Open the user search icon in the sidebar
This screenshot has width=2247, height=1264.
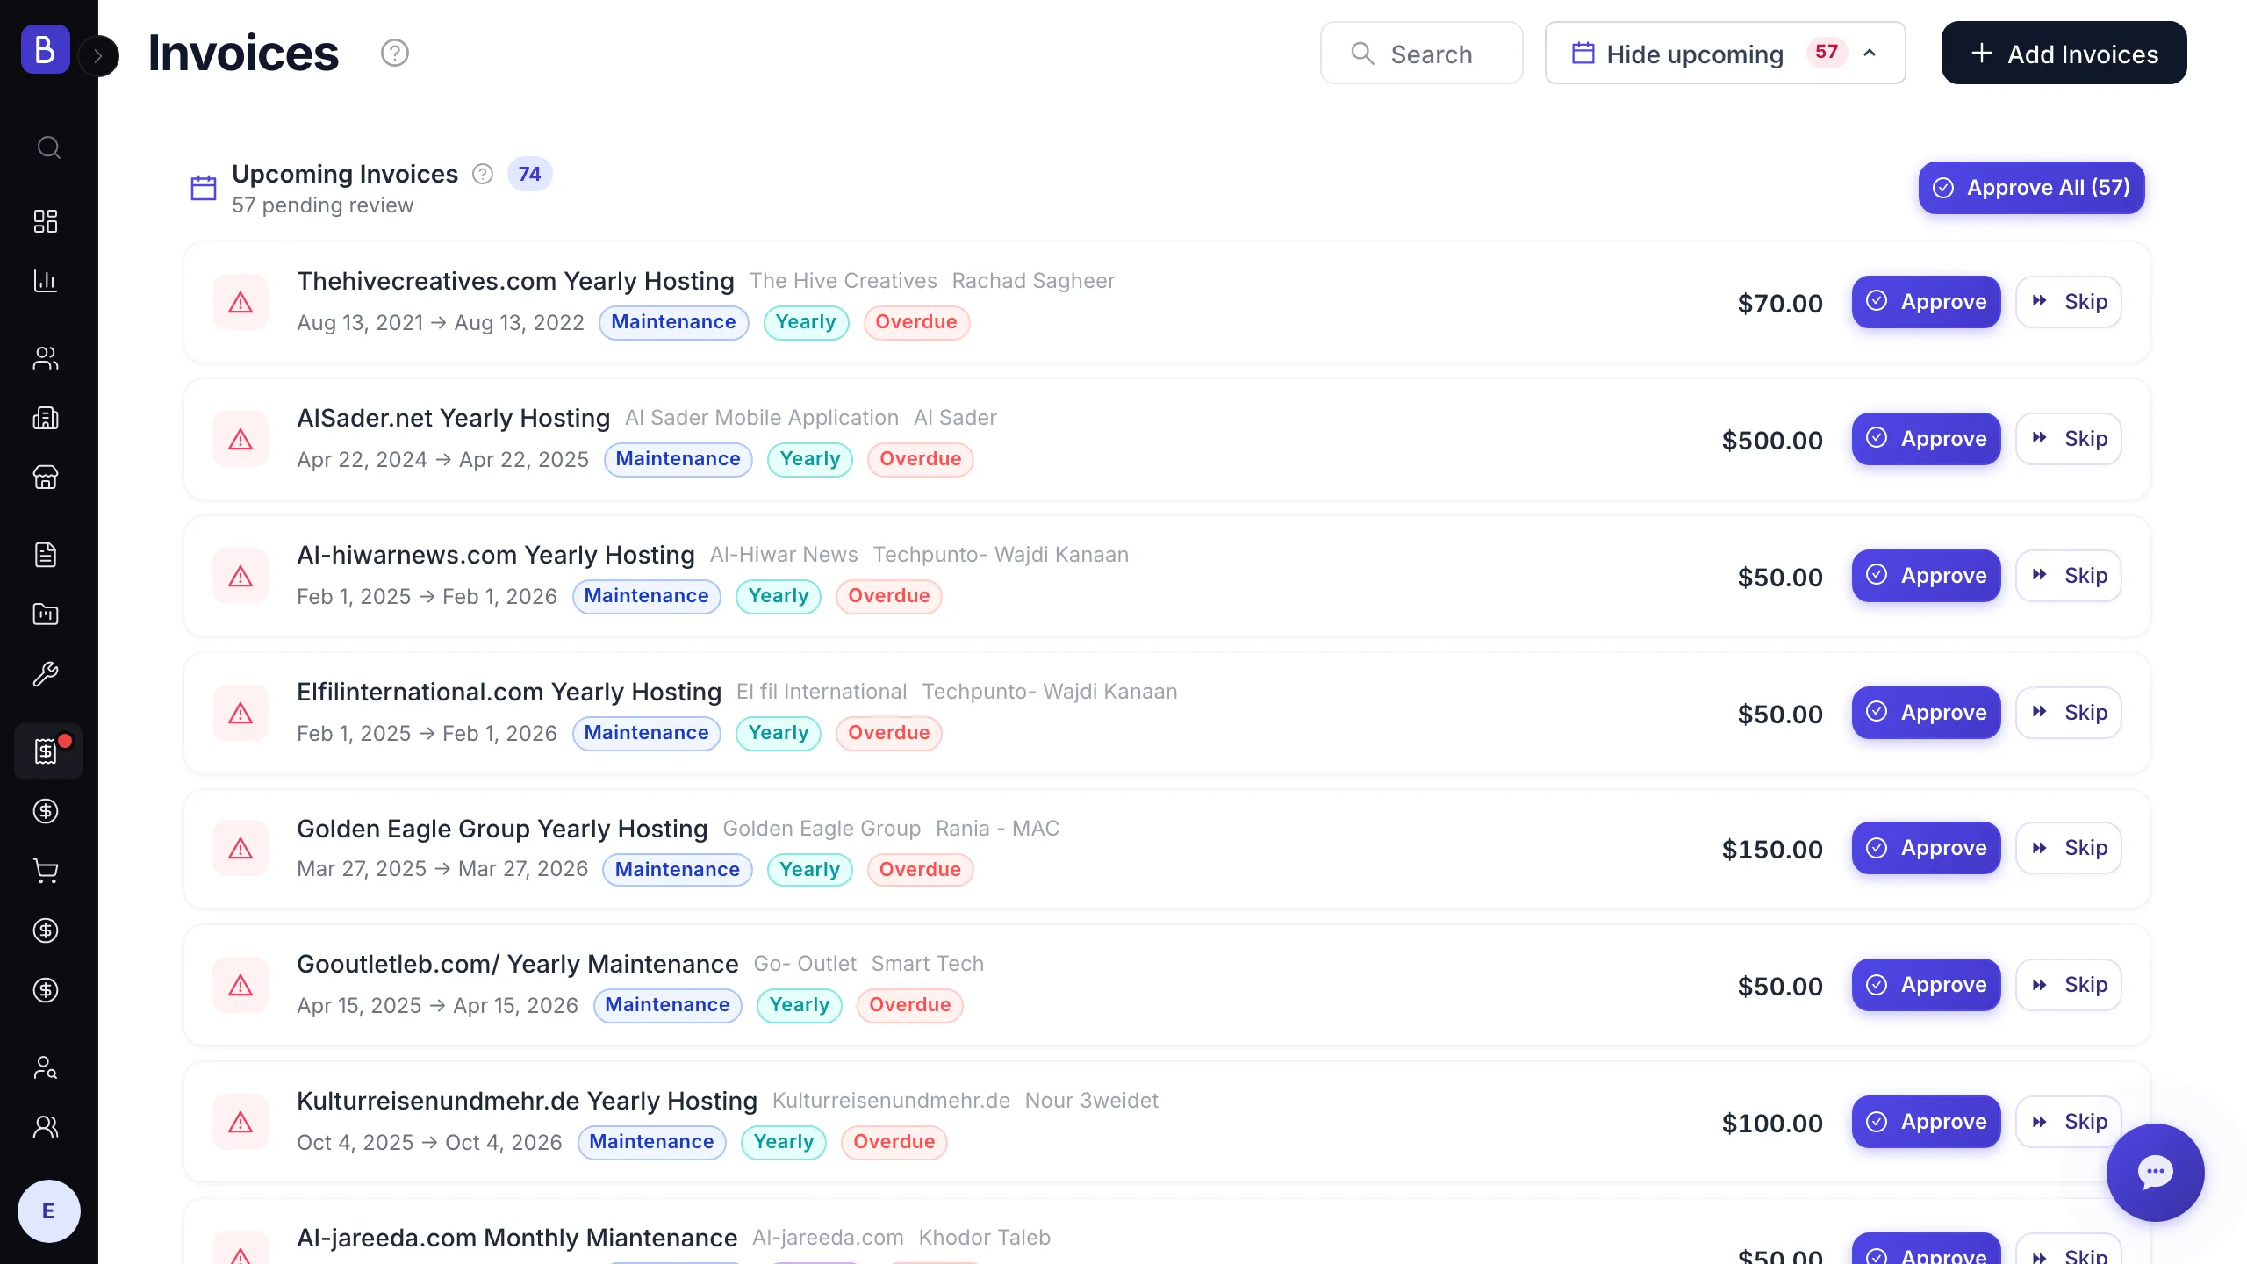click(46, 1067)
